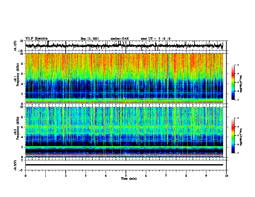Click time axis tick label "7"
Screen dimensions: 255x197
click(x=166, y=176)
